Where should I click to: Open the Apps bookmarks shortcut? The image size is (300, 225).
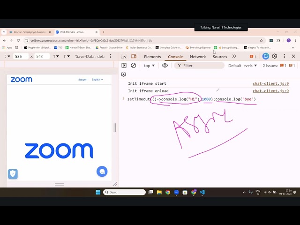pyautogui.click(x=7, y=48)
